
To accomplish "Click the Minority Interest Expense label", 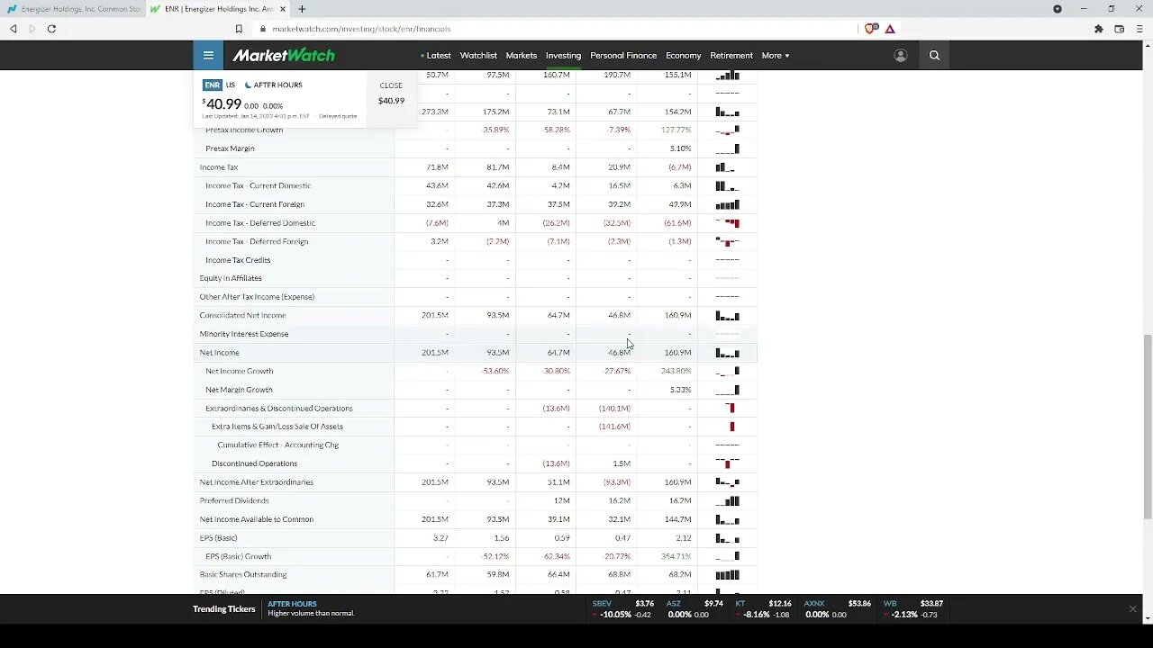I will [x=244, y=334].
